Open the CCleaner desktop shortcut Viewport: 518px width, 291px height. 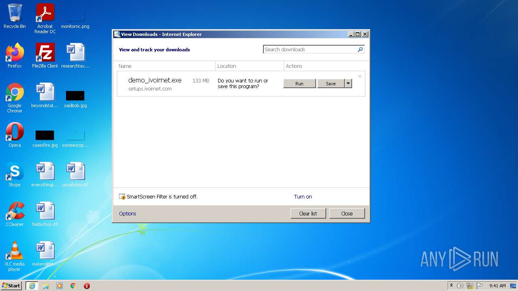[x=15, y=214]
